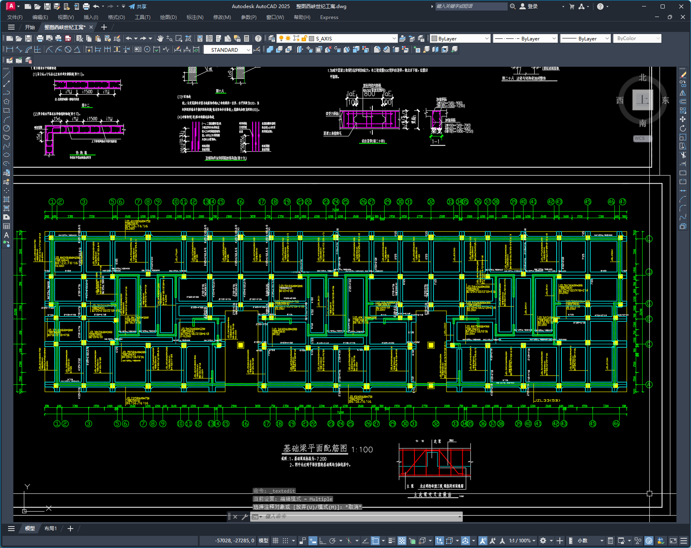
Task: Select the Multiline Text A tool
Action: (x=6, y=235)
